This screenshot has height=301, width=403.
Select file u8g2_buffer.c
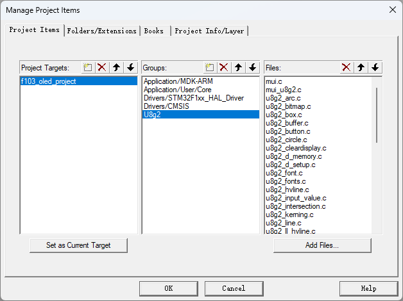click(318, 123)
